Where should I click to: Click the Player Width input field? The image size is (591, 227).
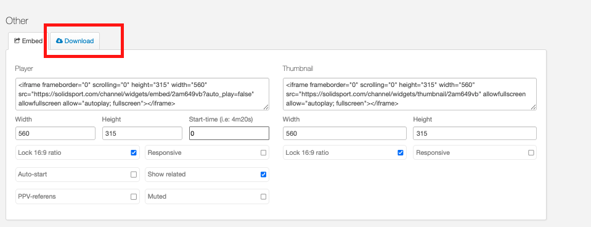[x=55, y=133]
